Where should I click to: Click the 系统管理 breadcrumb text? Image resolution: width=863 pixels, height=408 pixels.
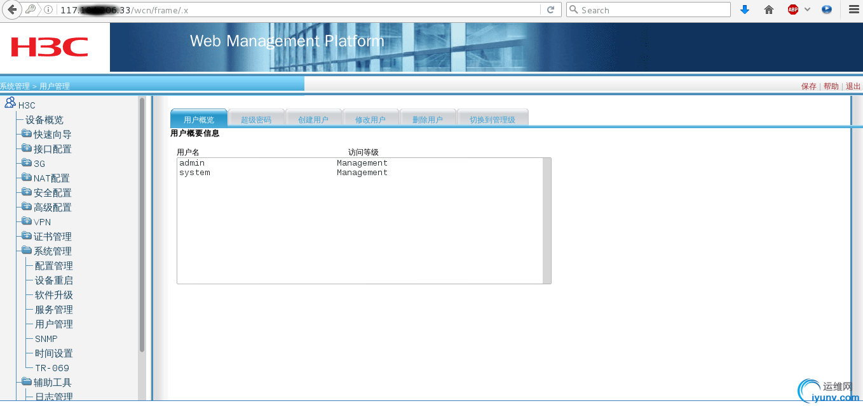[x=15, y=86]
